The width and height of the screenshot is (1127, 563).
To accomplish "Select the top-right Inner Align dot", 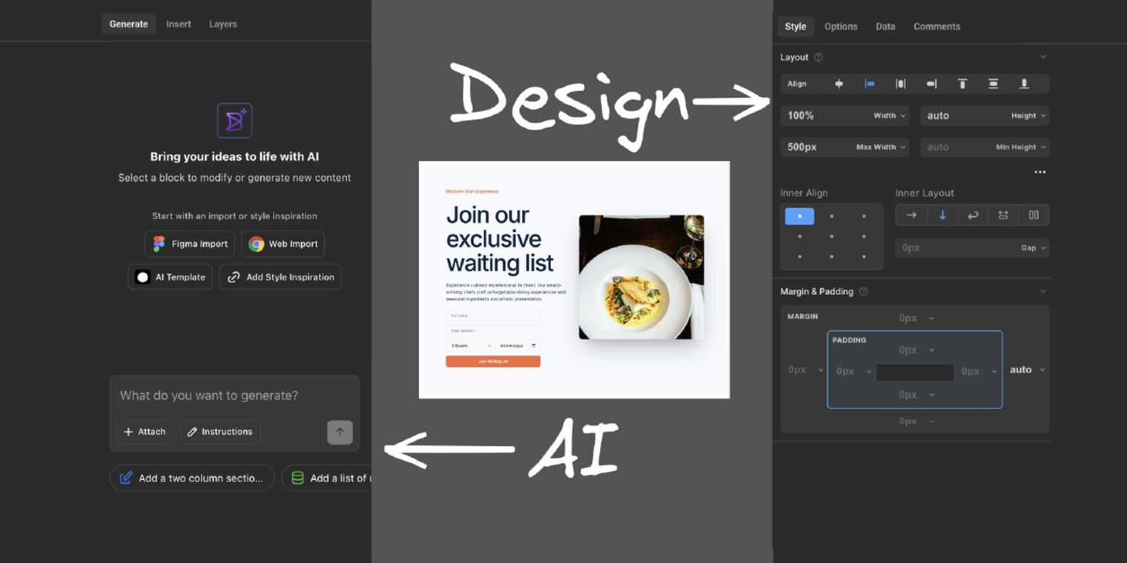I will coord(864,216).
